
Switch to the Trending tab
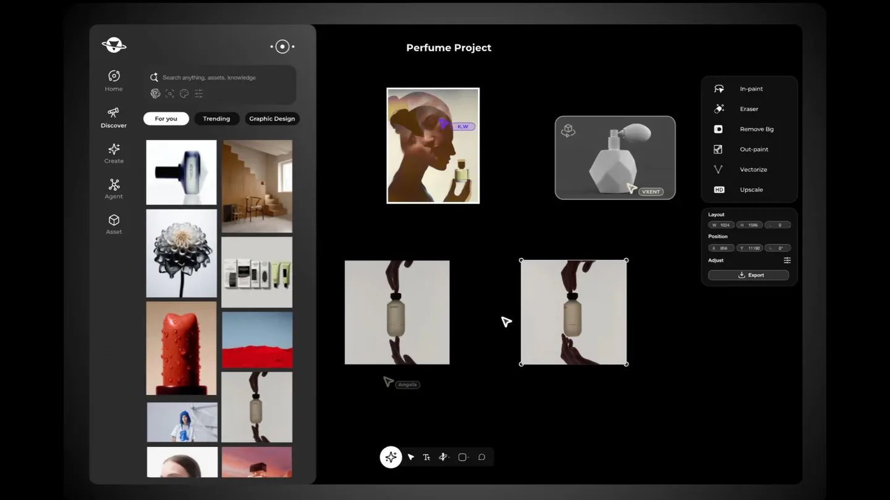(x=216, y=119)
